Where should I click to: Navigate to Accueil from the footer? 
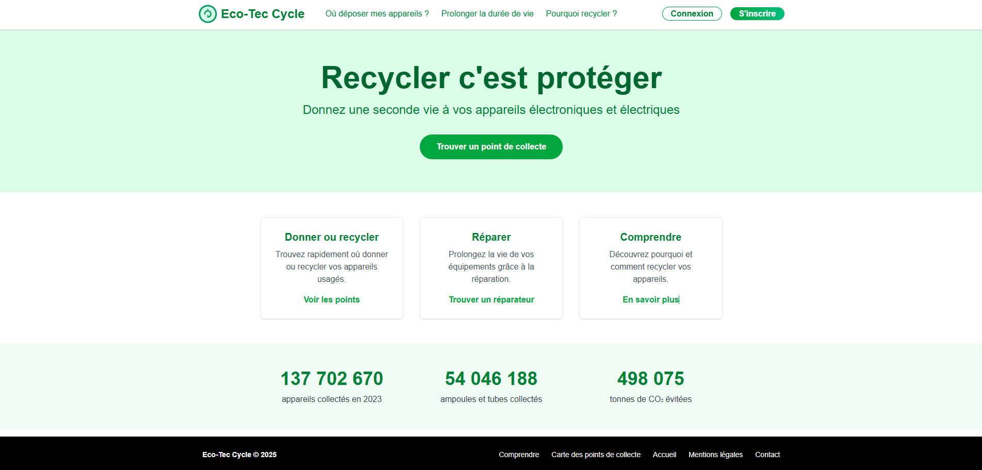664,455
